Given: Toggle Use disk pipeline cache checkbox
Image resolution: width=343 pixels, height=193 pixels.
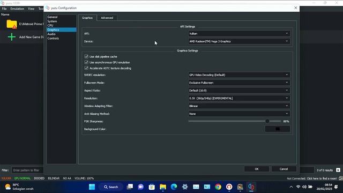Looking at the screenshot, I should (86, 56).
